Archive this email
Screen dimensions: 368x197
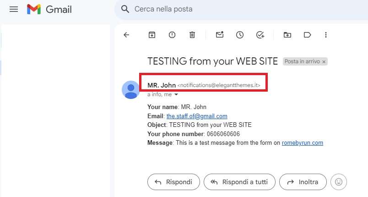point(152,35)
